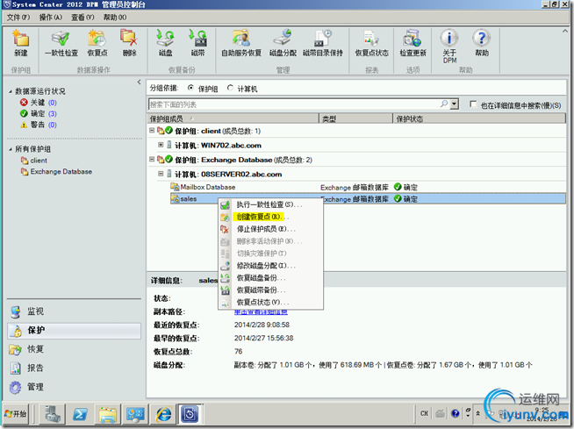
Task: Open the 帮助 menu
Action: pos(115,18)
